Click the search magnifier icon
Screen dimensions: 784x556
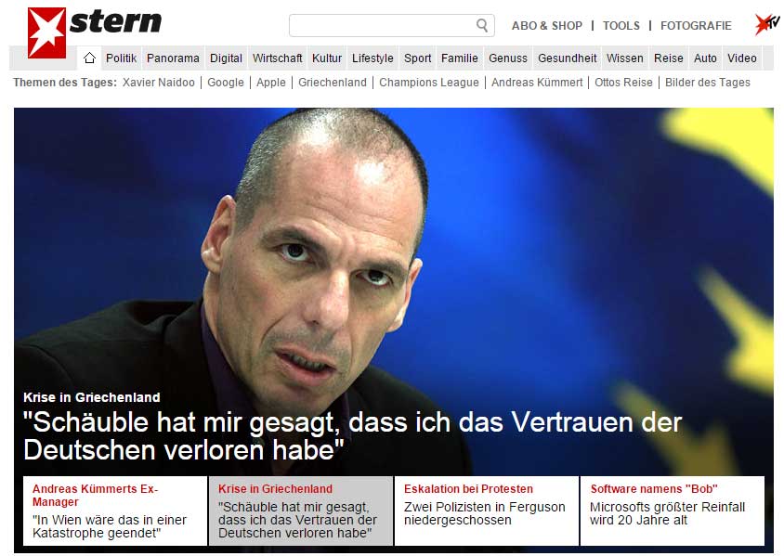tap(482, 25)
